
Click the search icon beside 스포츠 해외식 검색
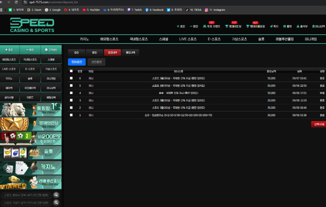tap(56, 195)
